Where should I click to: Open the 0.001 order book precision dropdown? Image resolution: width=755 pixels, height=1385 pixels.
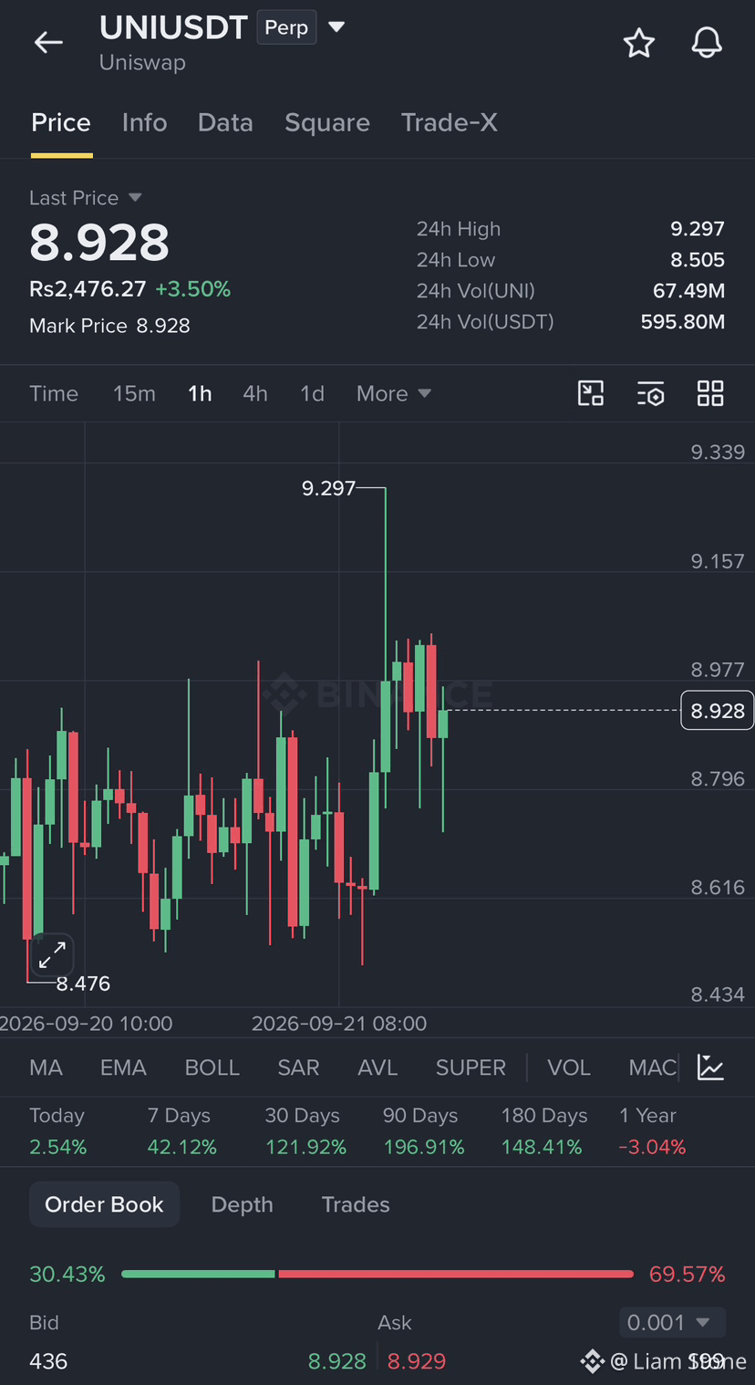point(672,1322)
